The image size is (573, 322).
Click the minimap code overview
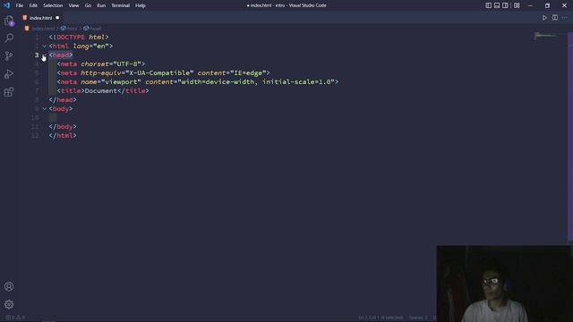pos(545,36)
